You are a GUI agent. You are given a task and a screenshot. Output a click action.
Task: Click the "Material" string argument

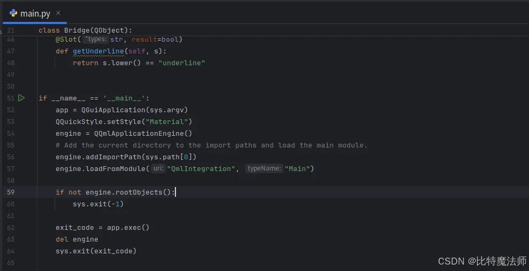point(167,122)
